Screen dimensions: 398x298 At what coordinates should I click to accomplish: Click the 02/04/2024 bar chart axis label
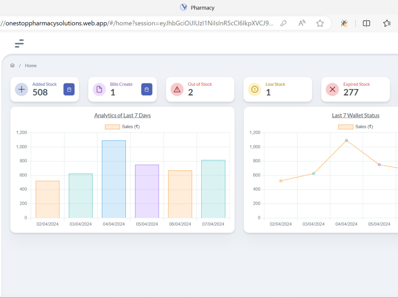click(47, 224)
